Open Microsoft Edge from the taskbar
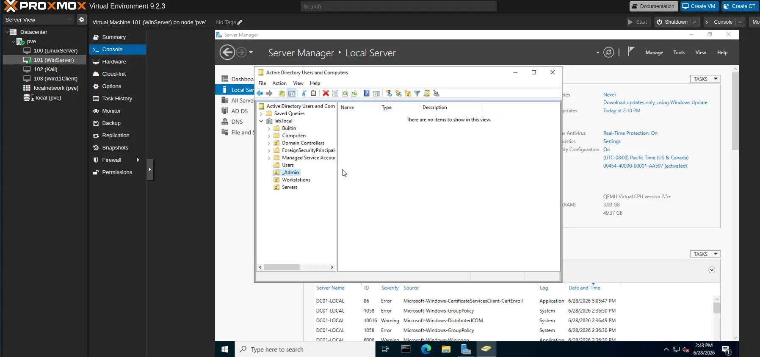Image resolution: width=760 pixels, height=357 pixels. 426,349
